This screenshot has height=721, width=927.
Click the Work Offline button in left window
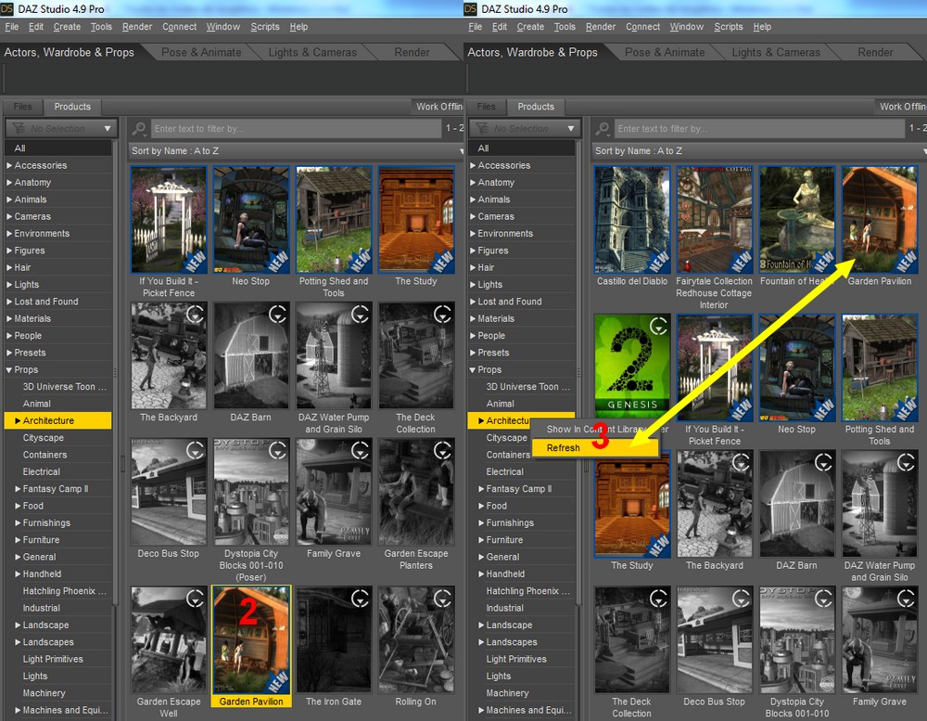[438, 107]
